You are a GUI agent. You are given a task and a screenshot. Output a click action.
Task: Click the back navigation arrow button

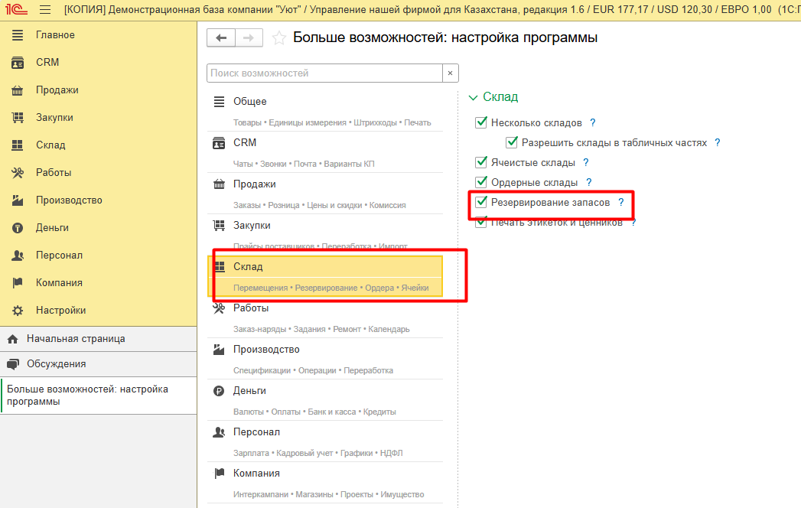coord(221,38)
